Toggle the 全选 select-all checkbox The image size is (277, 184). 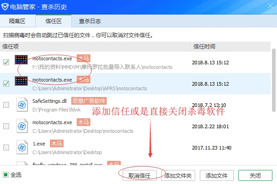(5, 175)
